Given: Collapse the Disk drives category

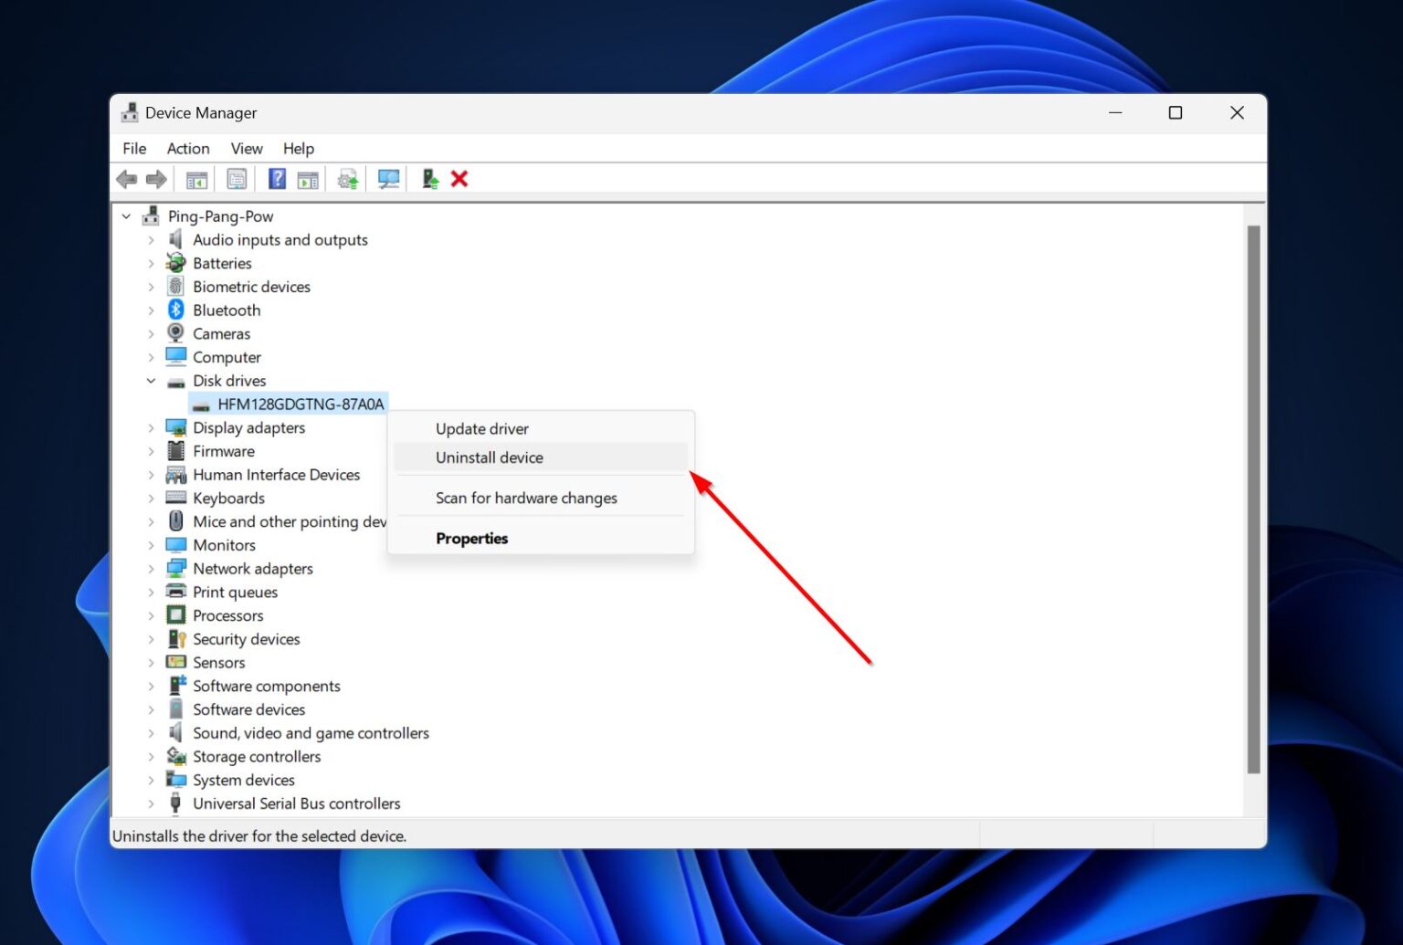Looking at the screenshot, I should click(152, 381).
